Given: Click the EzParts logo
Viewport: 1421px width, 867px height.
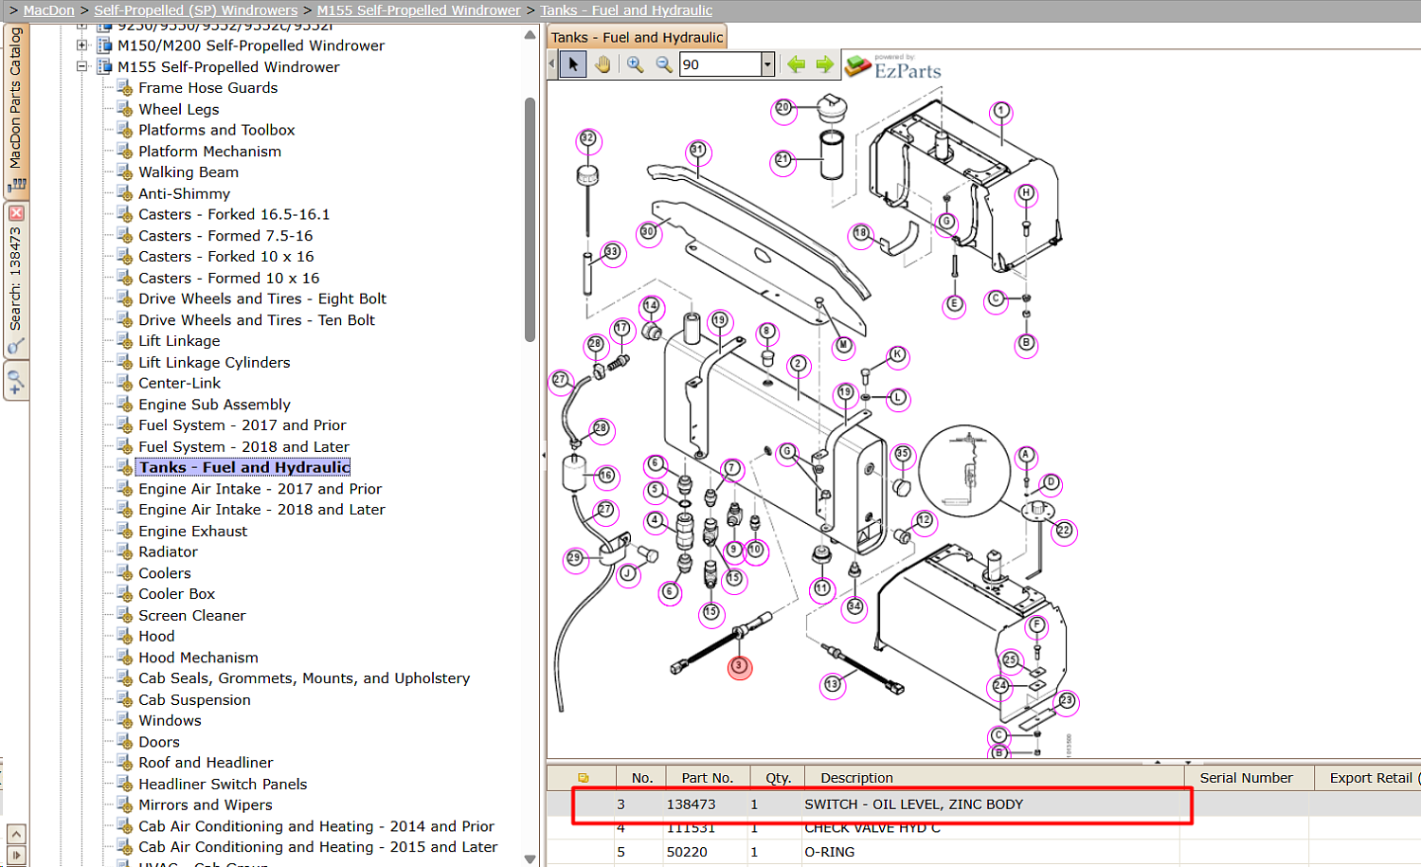Looking at the screenshot, I should 892,66.
